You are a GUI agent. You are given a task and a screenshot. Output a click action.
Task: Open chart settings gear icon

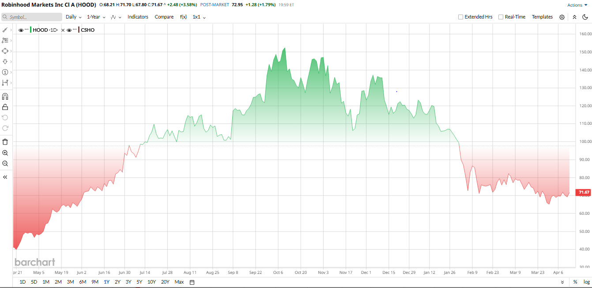tap(562, 17)
